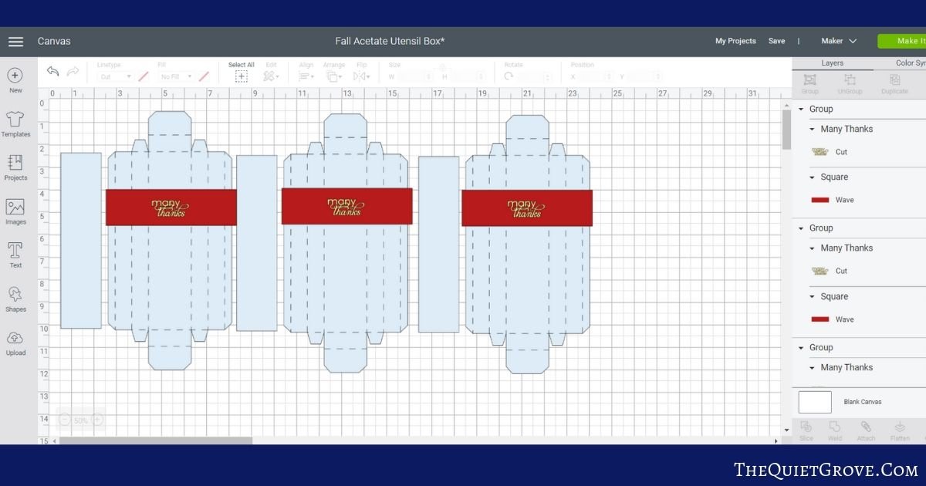Switch to the Layers tab
This screenshot has height=486, width=926.
833,63
